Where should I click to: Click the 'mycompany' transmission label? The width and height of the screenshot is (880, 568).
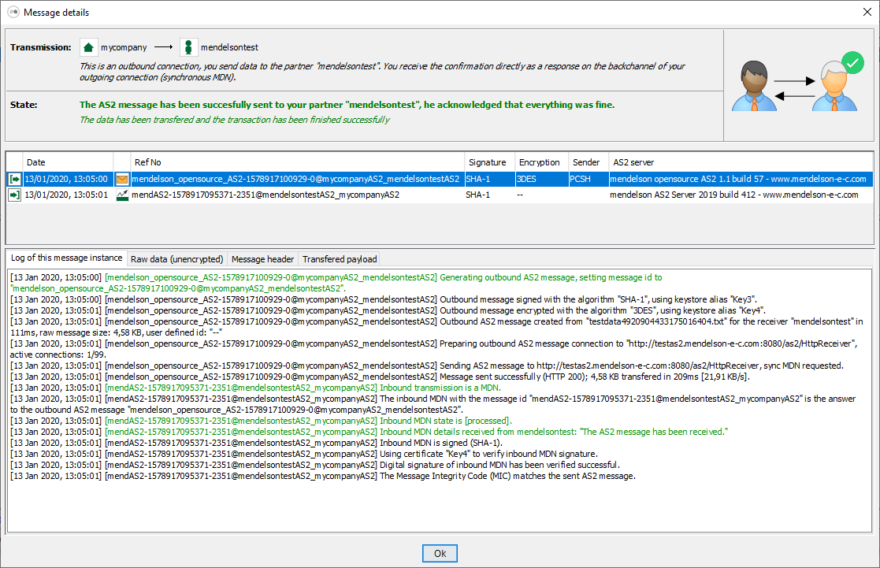pos(124,48)
